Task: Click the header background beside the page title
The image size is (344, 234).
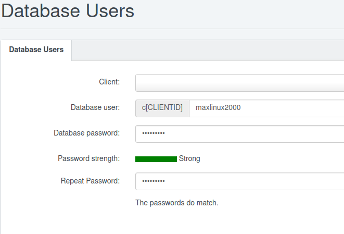Action: pyautogui.click(x=239, y=12)
